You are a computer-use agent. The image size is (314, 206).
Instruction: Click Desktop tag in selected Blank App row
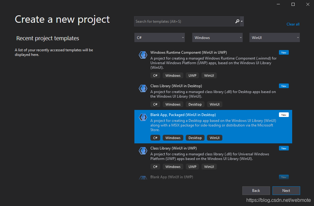tap(195, 138)
